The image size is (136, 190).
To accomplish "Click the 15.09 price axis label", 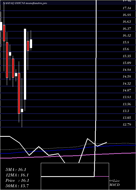I will [127, 63].
